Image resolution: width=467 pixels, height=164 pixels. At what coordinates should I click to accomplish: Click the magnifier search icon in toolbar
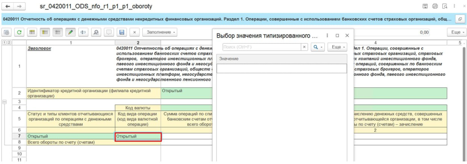coord(96,32)
